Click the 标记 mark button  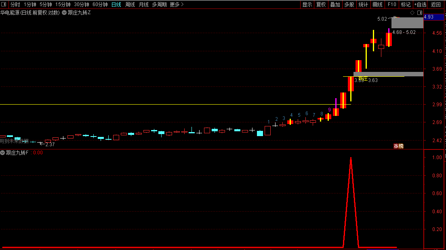click(x=406, y=4)
